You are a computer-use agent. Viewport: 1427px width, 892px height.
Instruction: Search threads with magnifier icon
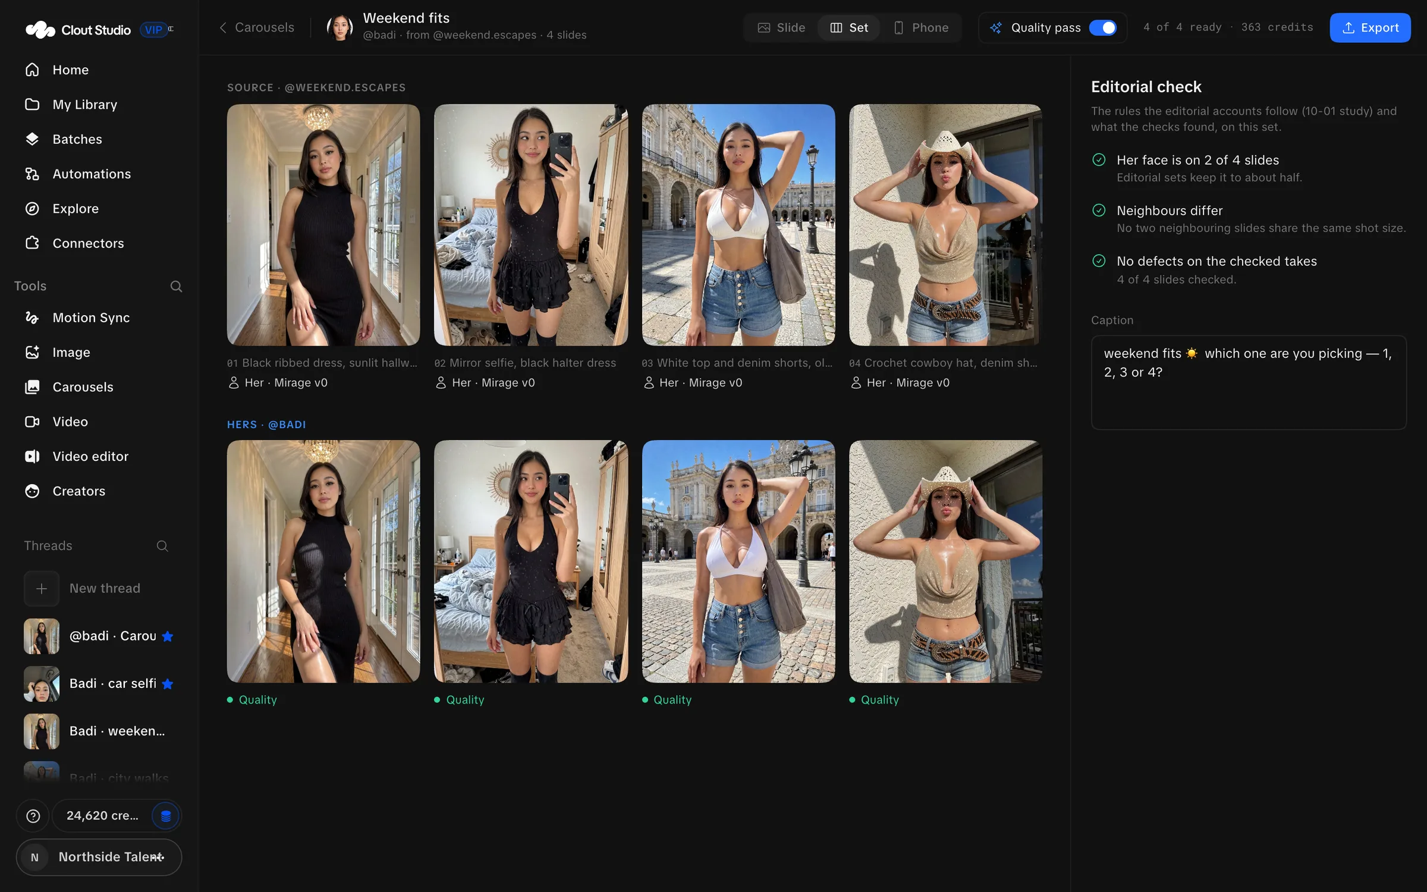(x=162, y=546)
